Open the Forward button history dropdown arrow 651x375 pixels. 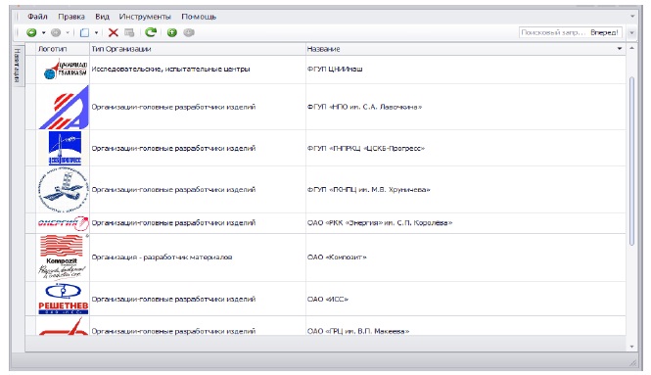68,33
